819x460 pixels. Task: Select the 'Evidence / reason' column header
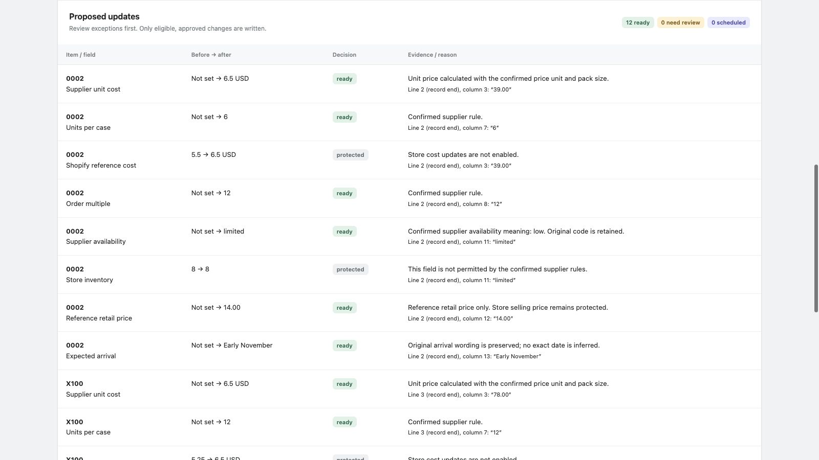click(432, 55)
